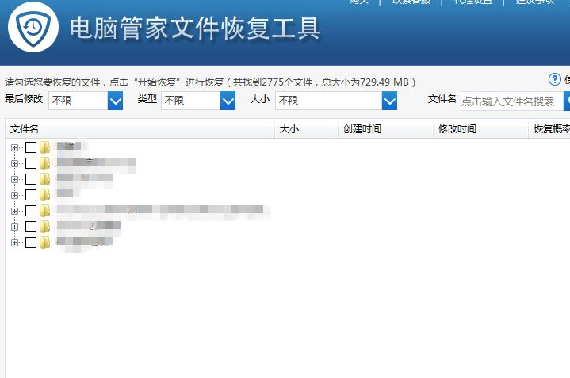Sort by the 创建时间 column header
This screenshot has width=570, height=378.
click(x=362, y=128)
